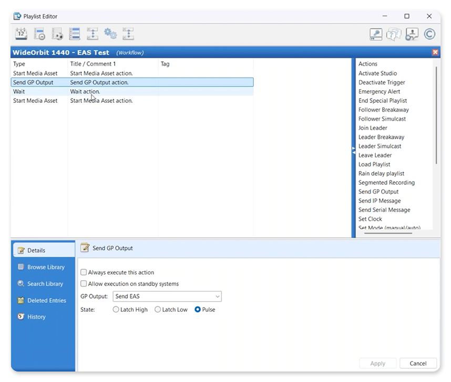Switch to the Browse Library tab

(x=46, y=267)
